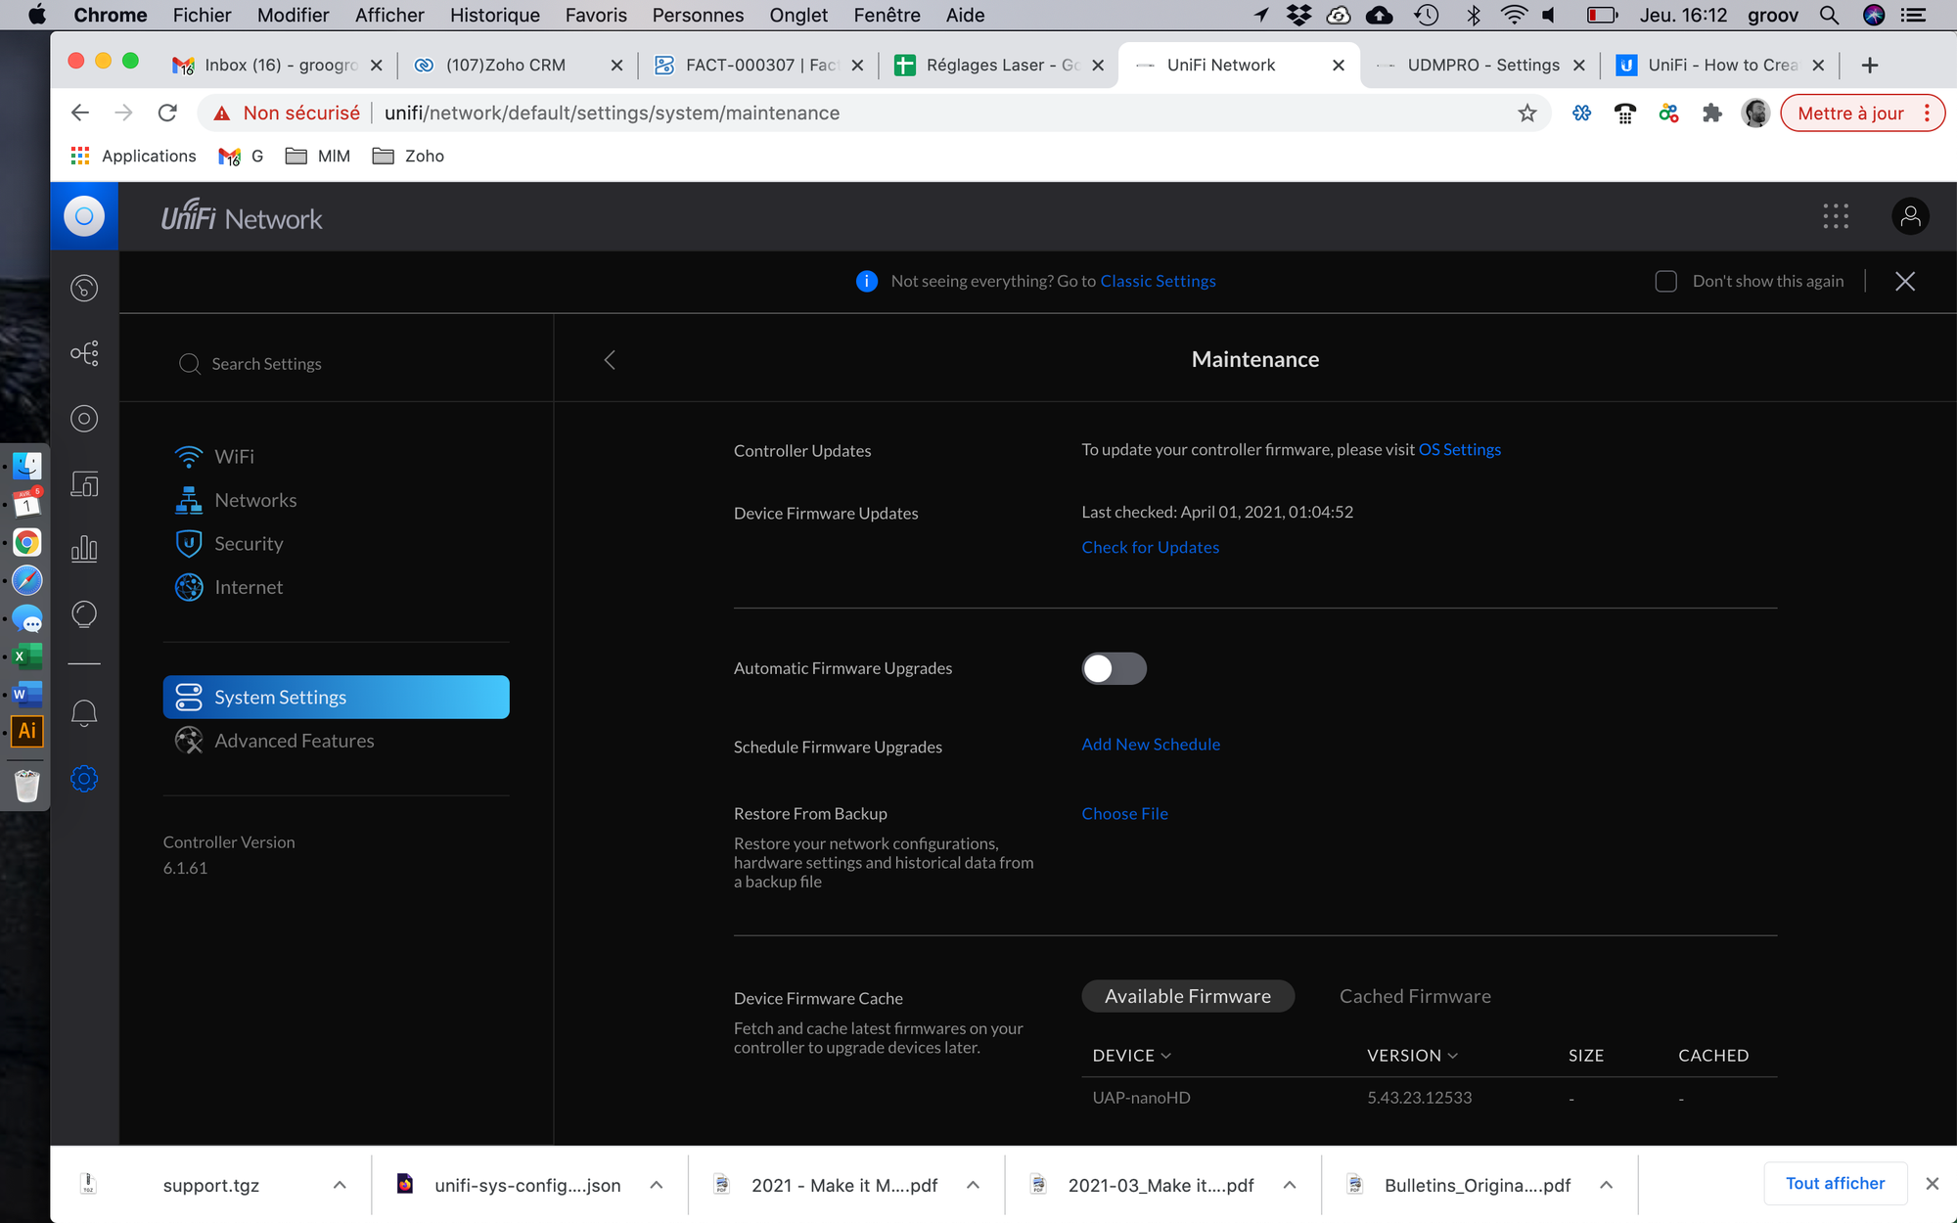1957x1223 pixels.
Task: Open the topology icon in sidebar
Action: pos(84,353)
